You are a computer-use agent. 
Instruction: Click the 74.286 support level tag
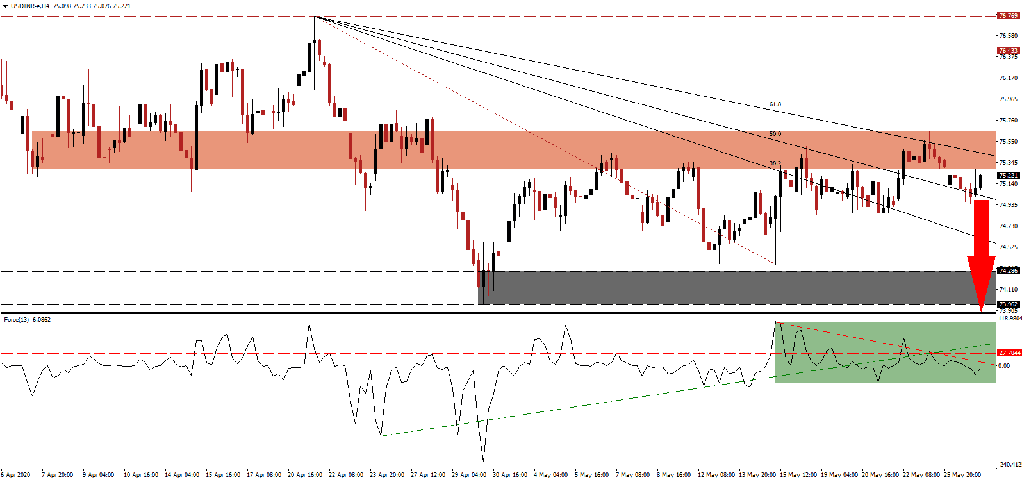coord(1008,271)
